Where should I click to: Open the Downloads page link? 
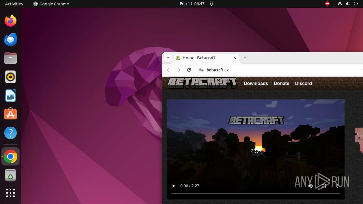pyautogui.click(x=256, y=83)
